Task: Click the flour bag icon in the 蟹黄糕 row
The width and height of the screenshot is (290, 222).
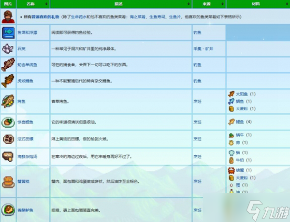Action: pyautogui.click(x=231, y=178)
